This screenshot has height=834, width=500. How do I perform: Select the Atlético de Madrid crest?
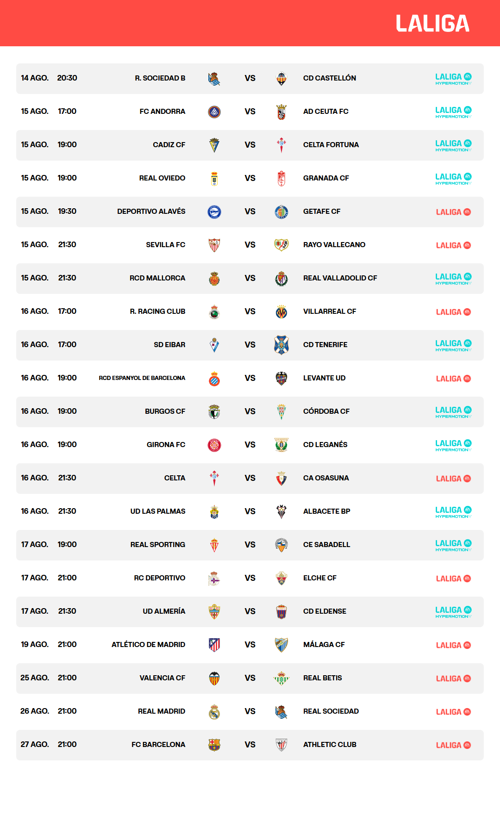click(214, 645)
